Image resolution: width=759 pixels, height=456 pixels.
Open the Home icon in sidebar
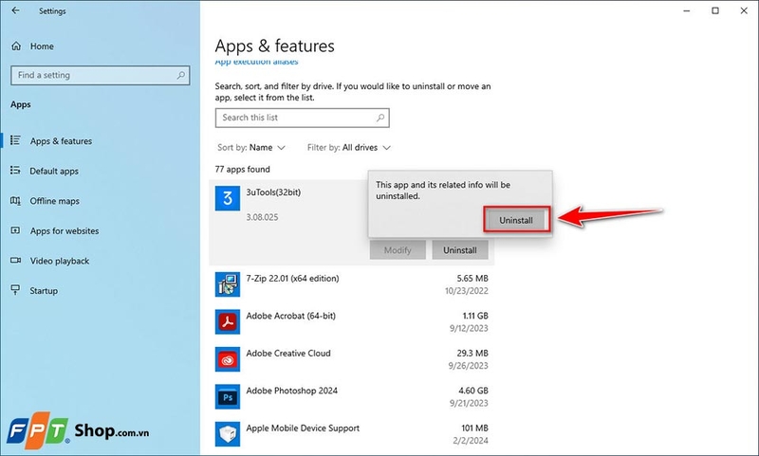point(16,46)
